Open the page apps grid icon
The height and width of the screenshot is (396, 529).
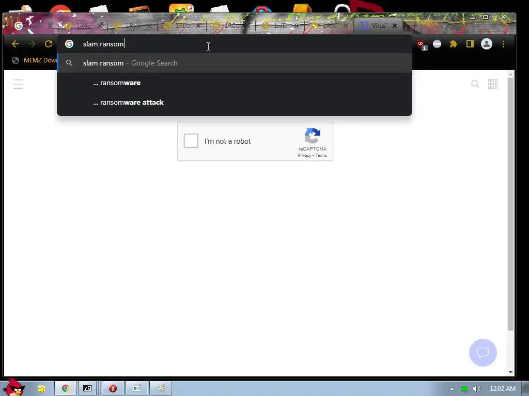coord(492,84)
